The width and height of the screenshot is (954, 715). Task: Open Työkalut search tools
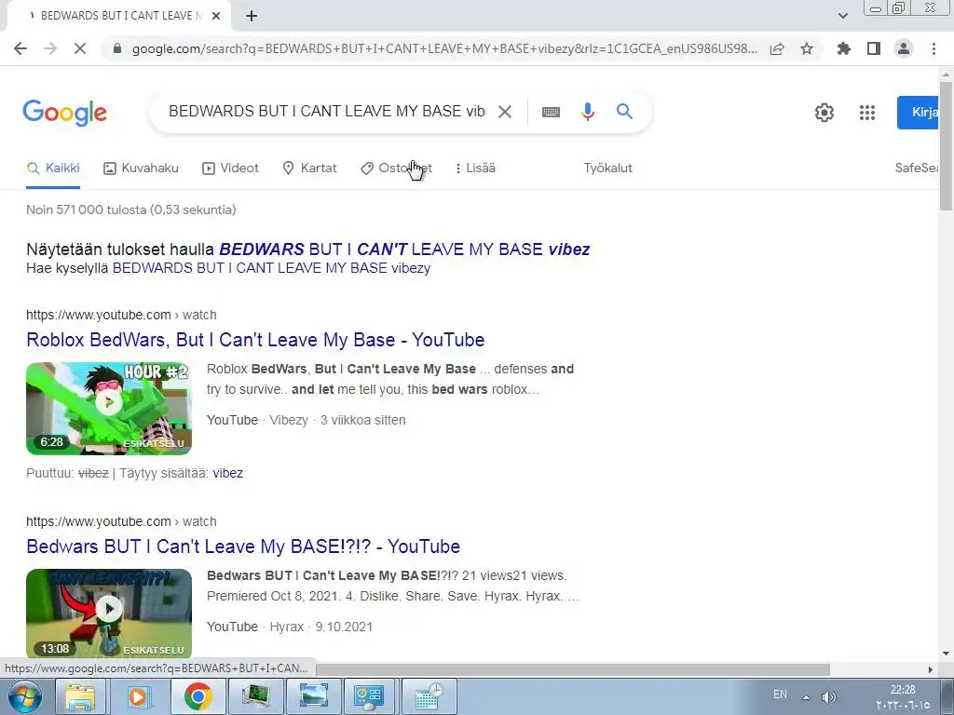tap(607, 168)
